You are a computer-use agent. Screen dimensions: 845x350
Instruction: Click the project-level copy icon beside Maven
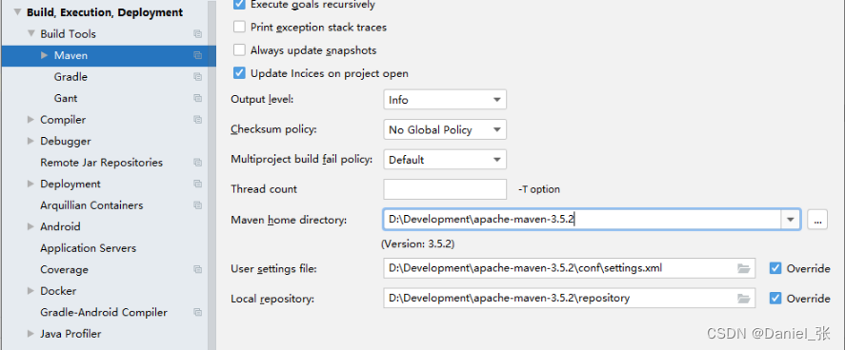click(x=198, y=55)
